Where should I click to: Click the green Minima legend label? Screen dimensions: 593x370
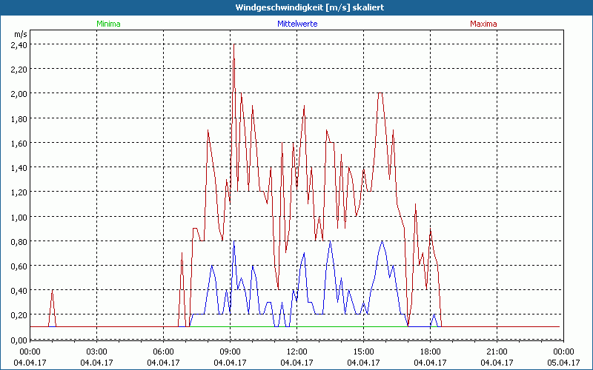108,24
